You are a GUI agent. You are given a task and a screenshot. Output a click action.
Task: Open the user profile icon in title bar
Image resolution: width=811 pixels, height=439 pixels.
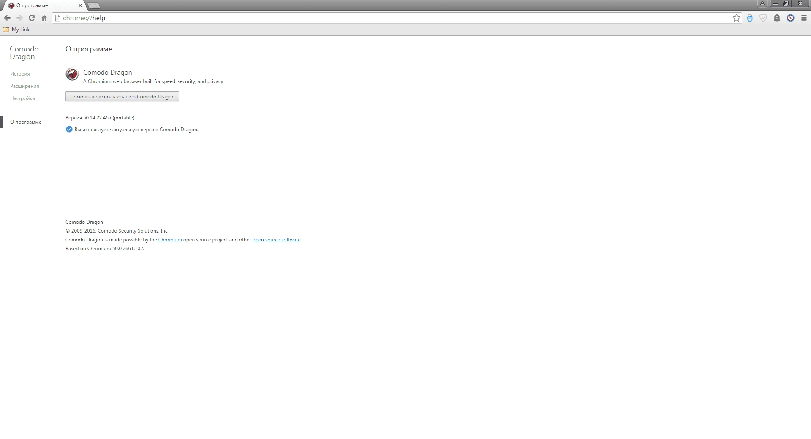(762, 4)
